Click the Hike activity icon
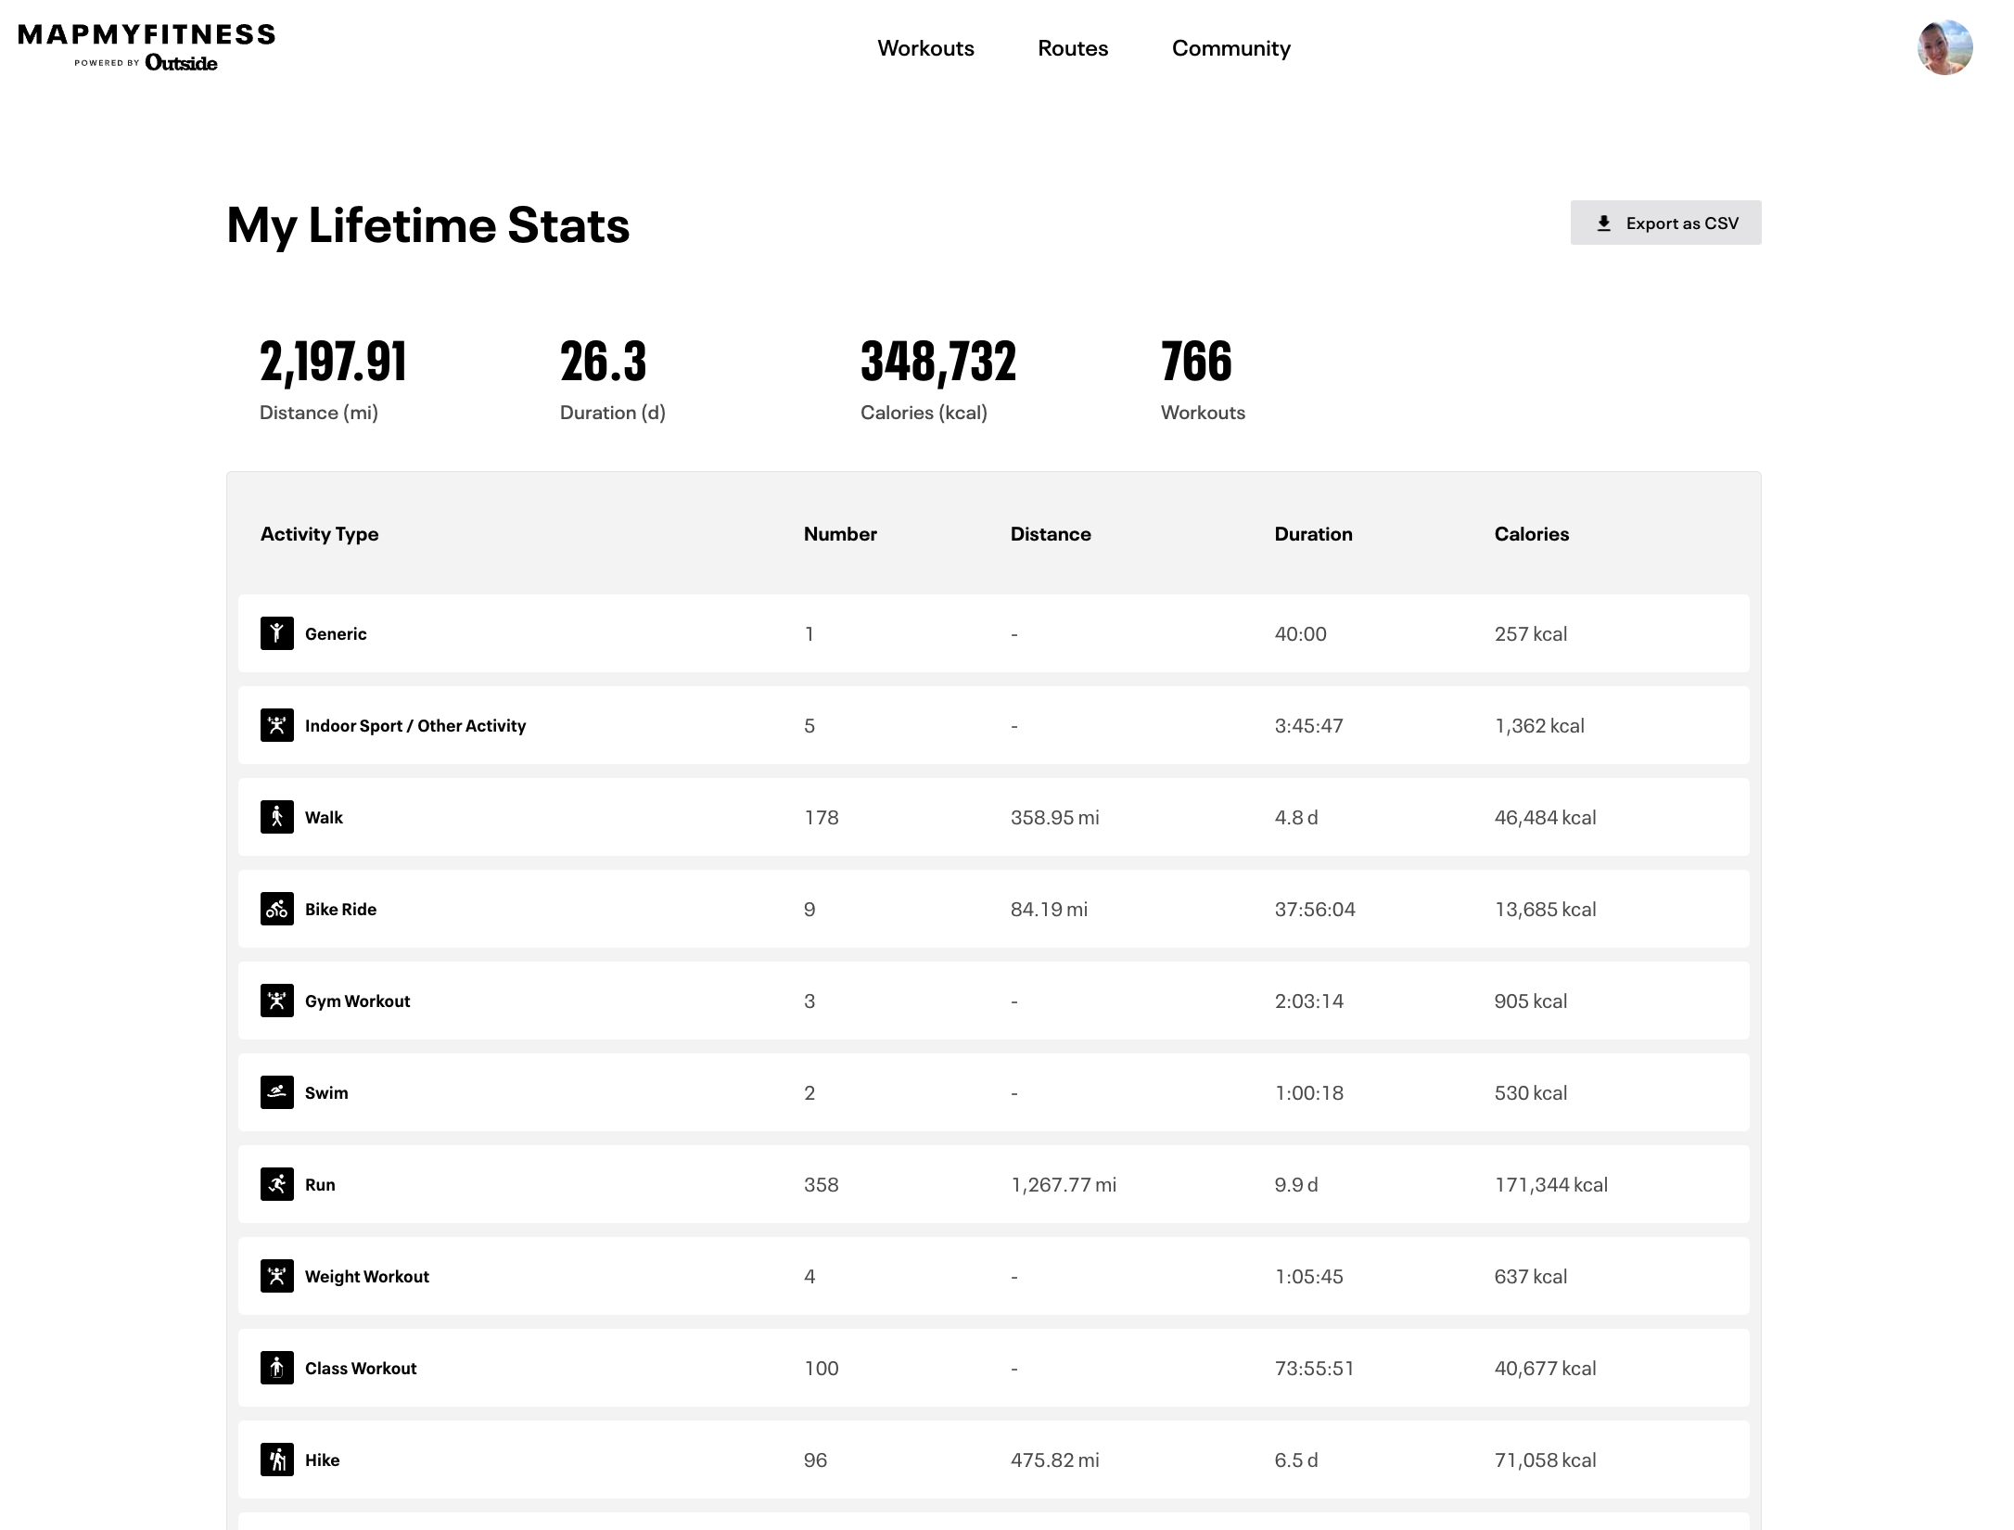 coord(276,1460)
